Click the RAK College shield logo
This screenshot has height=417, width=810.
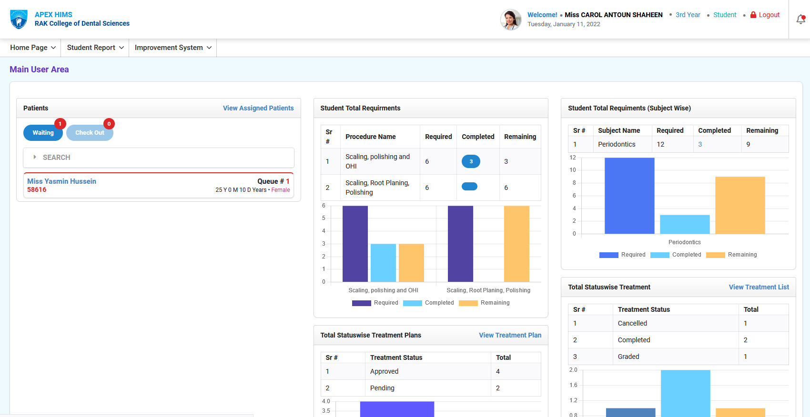(19, 20)
